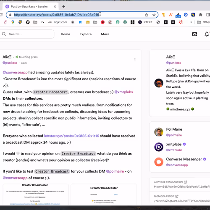Click the browser address bar URL
Screen dimensions: 210x210
57,15
